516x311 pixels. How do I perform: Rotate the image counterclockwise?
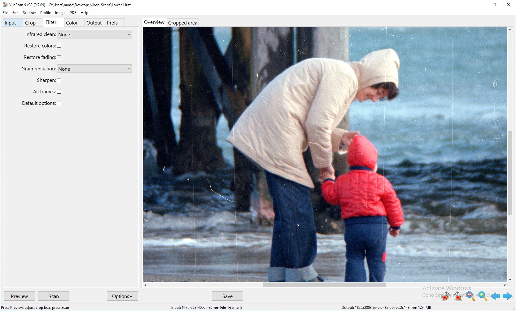(445, 296)
